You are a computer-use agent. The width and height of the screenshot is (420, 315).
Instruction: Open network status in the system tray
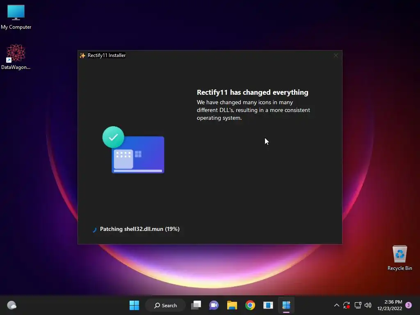pyautogui.click(x=358, y=305)
